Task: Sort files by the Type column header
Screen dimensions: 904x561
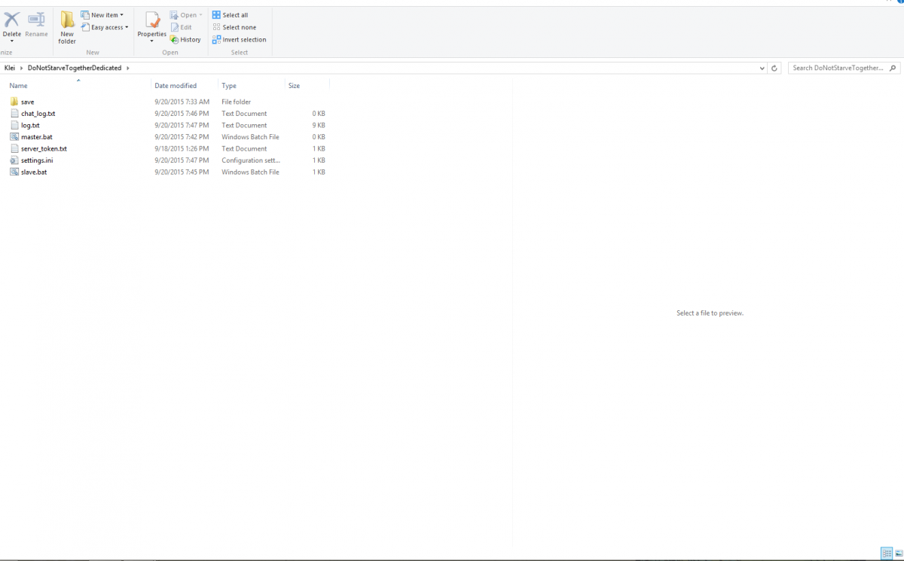Action: 229,86
